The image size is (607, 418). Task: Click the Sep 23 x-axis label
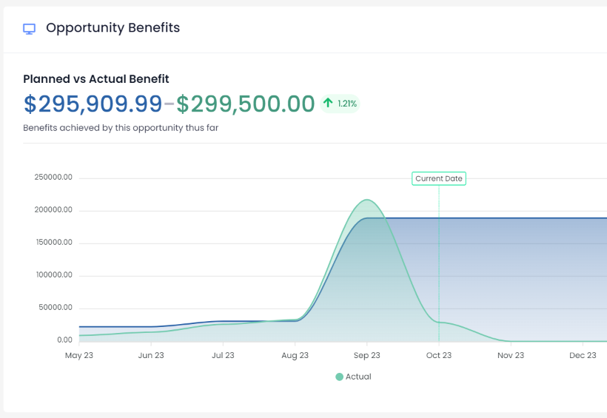pyautogui.click(x=366, y=356)
